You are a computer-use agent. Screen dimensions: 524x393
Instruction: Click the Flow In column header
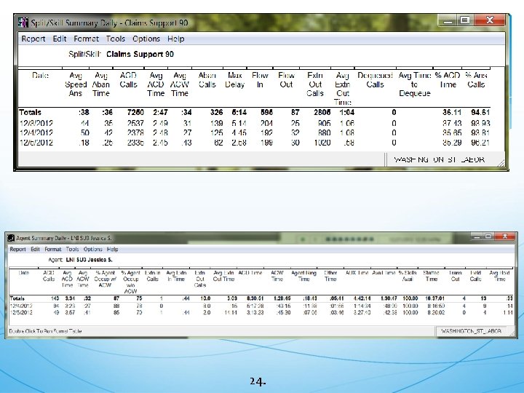260,80
